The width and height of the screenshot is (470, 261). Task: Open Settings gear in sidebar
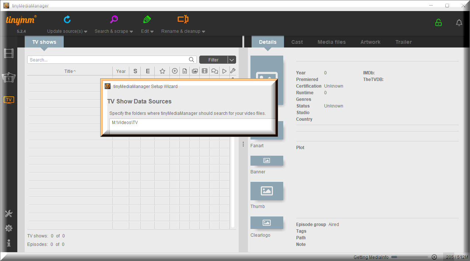coord(9,229)
